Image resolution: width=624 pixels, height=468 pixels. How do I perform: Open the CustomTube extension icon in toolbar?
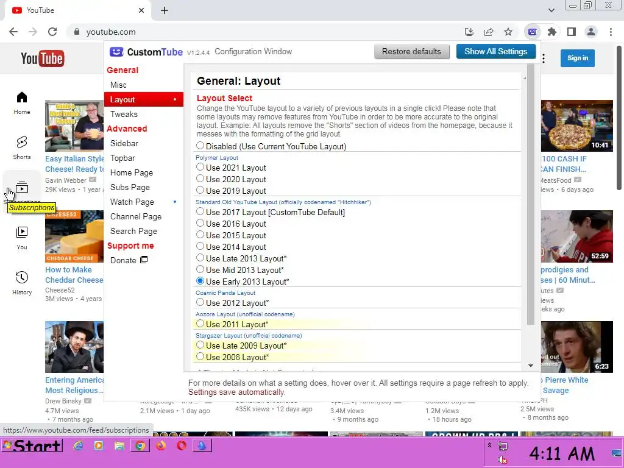(533, 32)
